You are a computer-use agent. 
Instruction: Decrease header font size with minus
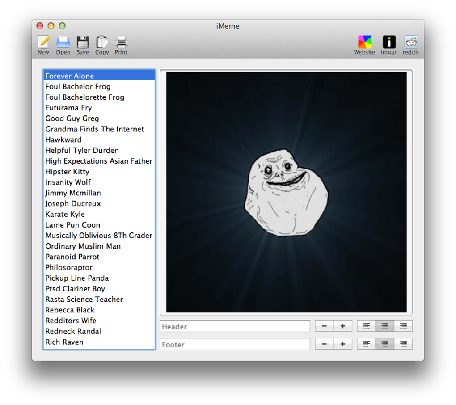[324, 326]
